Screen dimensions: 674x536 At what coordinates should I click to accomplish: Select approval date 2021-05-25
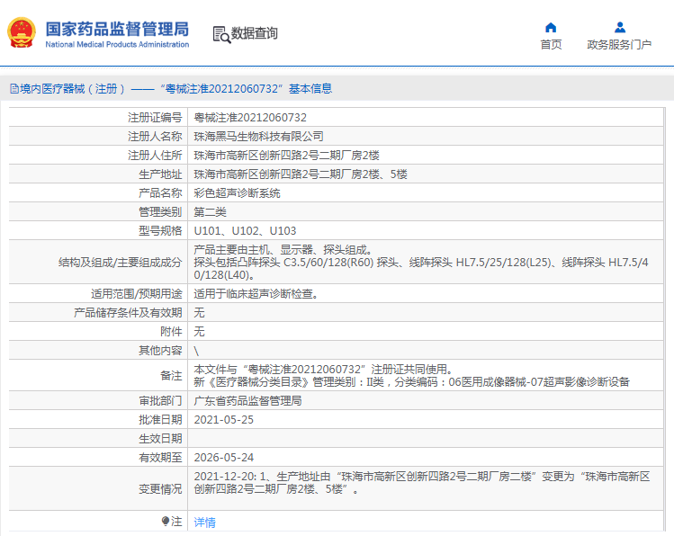tap(224, 420)
